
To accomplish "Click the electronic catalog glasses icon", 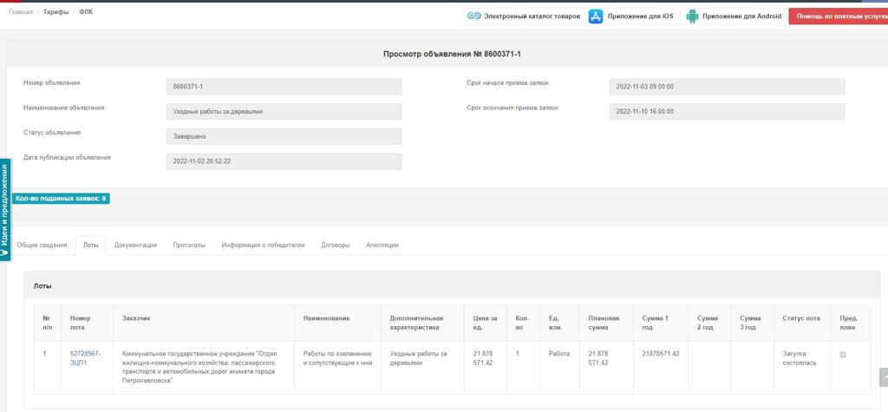I will (x=473, y=16).
